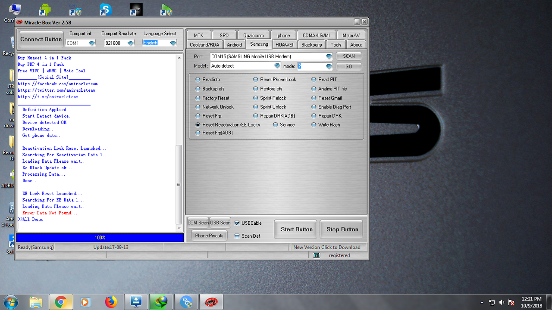Click the SCAN button
Screen dimensions: 552x310
[x=349, y=56]
